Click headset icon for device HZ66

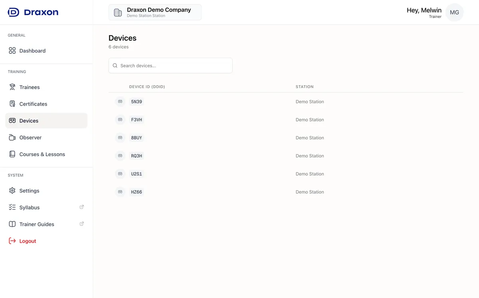[x=120, y=192]
